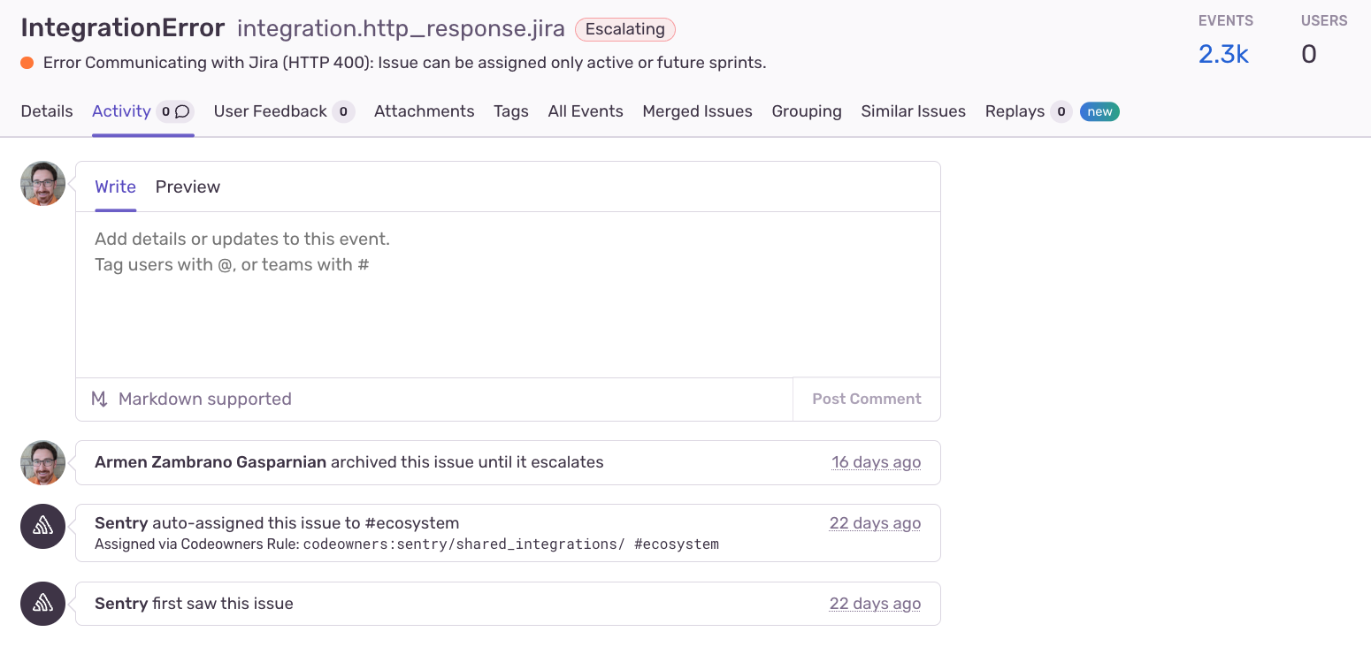
Task: Open the Tags tab
Action: pyautogui.click(x=511, y=111)
